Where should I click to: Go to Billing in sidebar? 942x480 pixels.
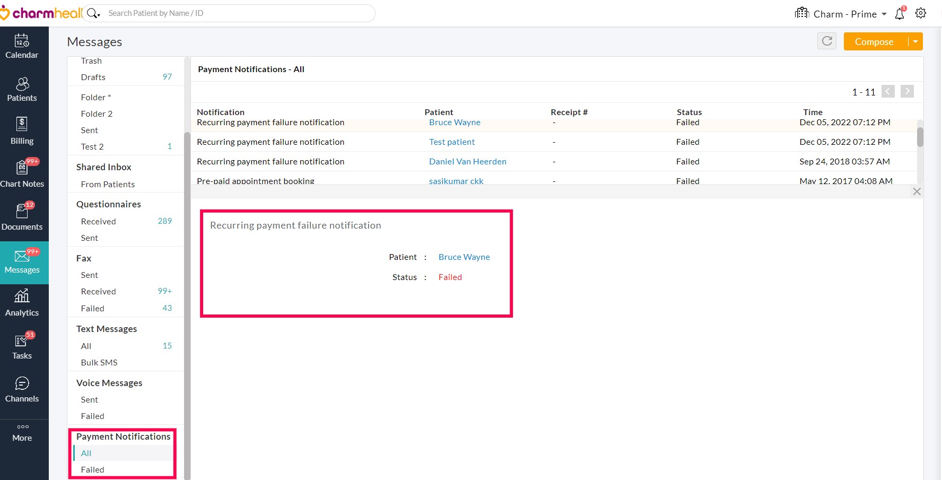click(22, 132)
